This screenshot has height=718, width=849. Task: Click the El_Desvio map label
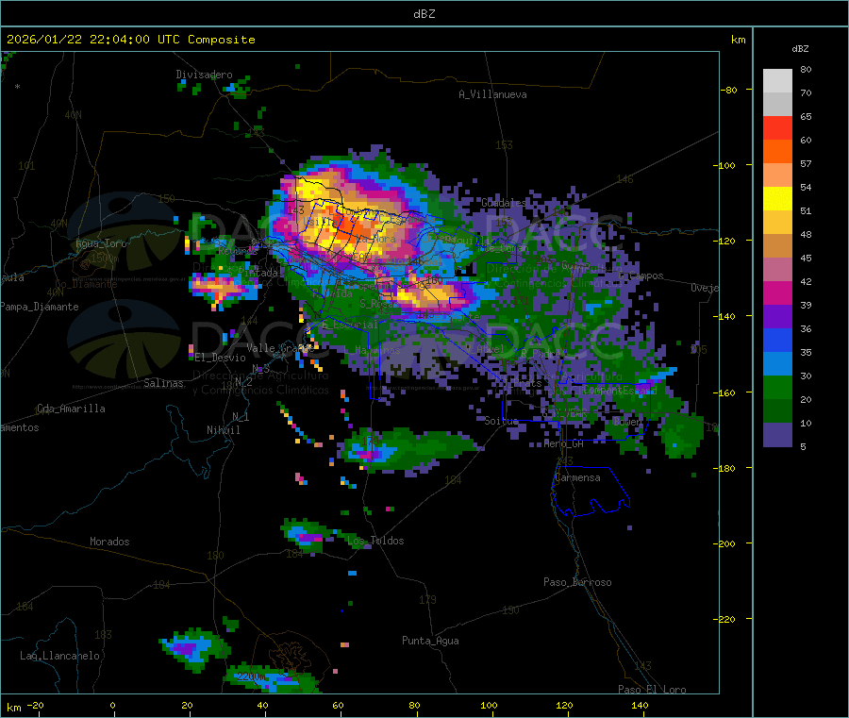click(x=220, y=358)
